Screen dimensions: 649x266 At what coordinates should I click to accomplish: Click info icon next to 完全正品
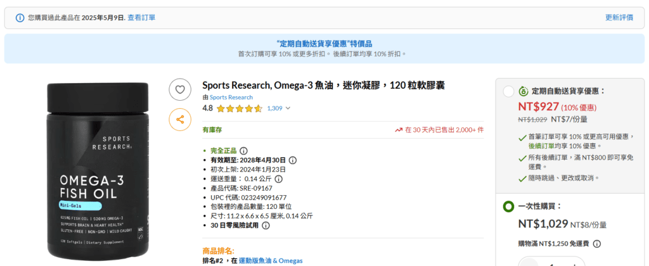coord(243,151)
